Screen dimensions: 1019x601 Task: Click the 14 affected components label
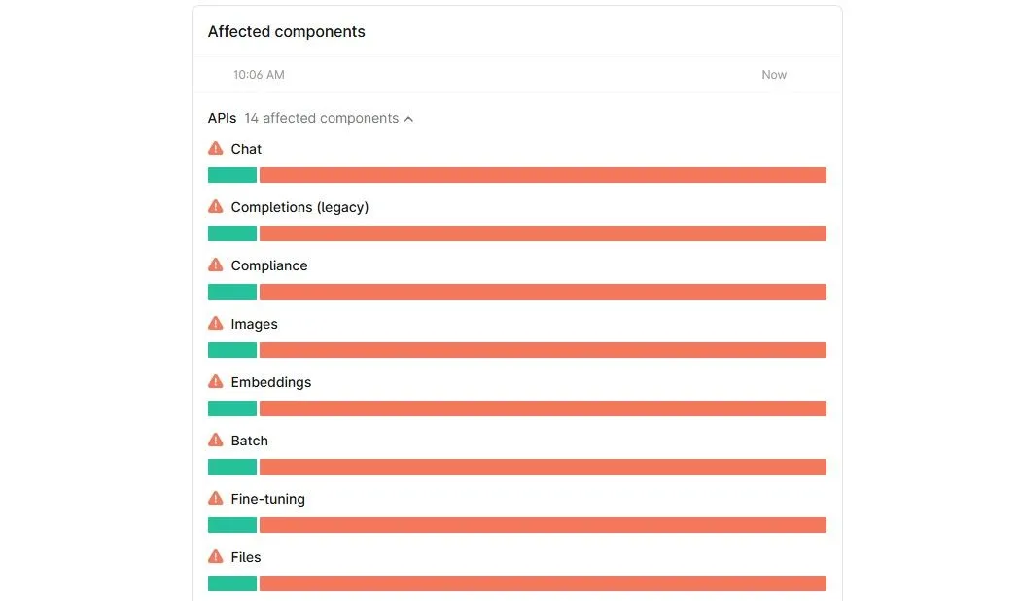320,118
